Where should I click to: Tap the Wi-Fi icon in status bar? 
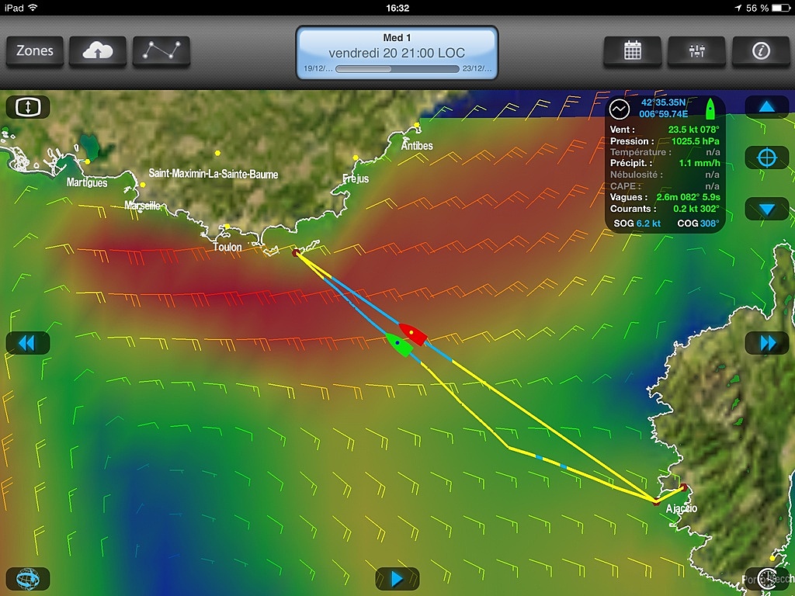tap(33, 8)
